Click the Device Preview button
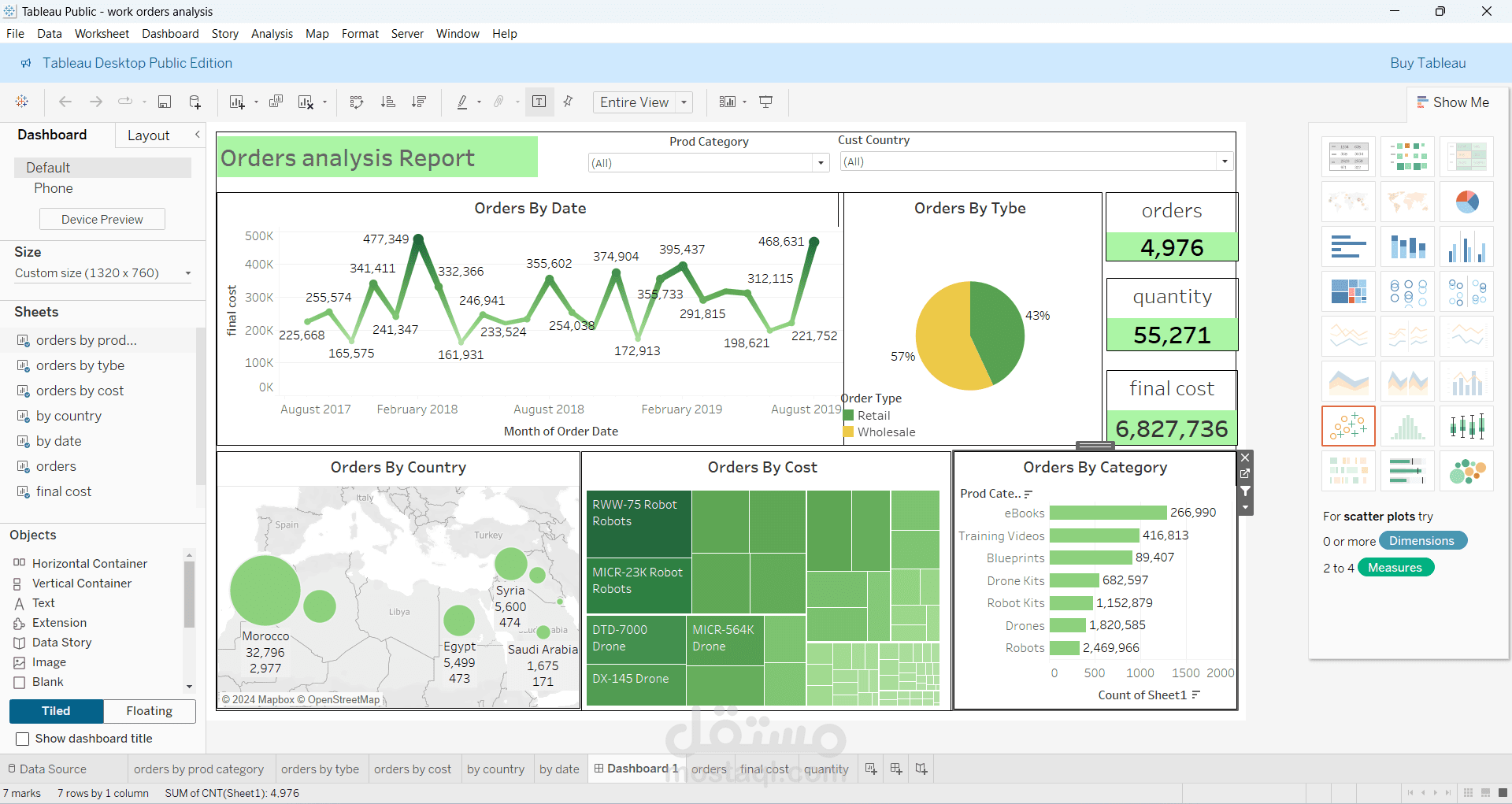The image size is (1512, 804). tap(102, 219)
